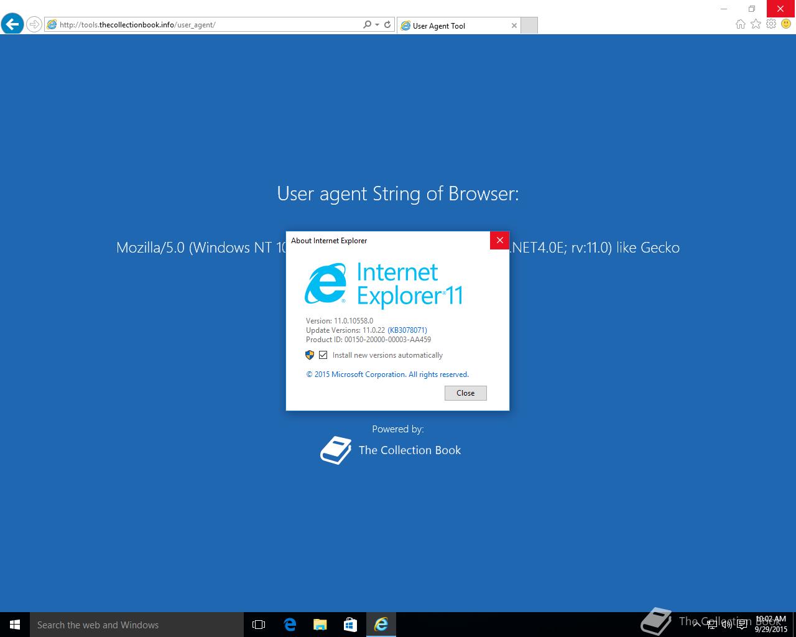Launch Microsoft Edge from the taskbar
The height and width of the screenshot is (637, 796).
[289, 625]
